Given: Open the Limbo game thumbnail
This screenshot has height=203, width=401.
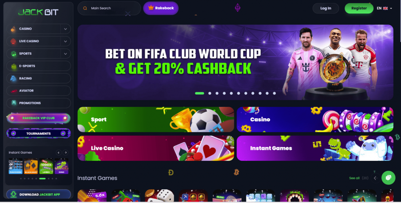Looking at the screenshot, I should click(x=46, y=166).
